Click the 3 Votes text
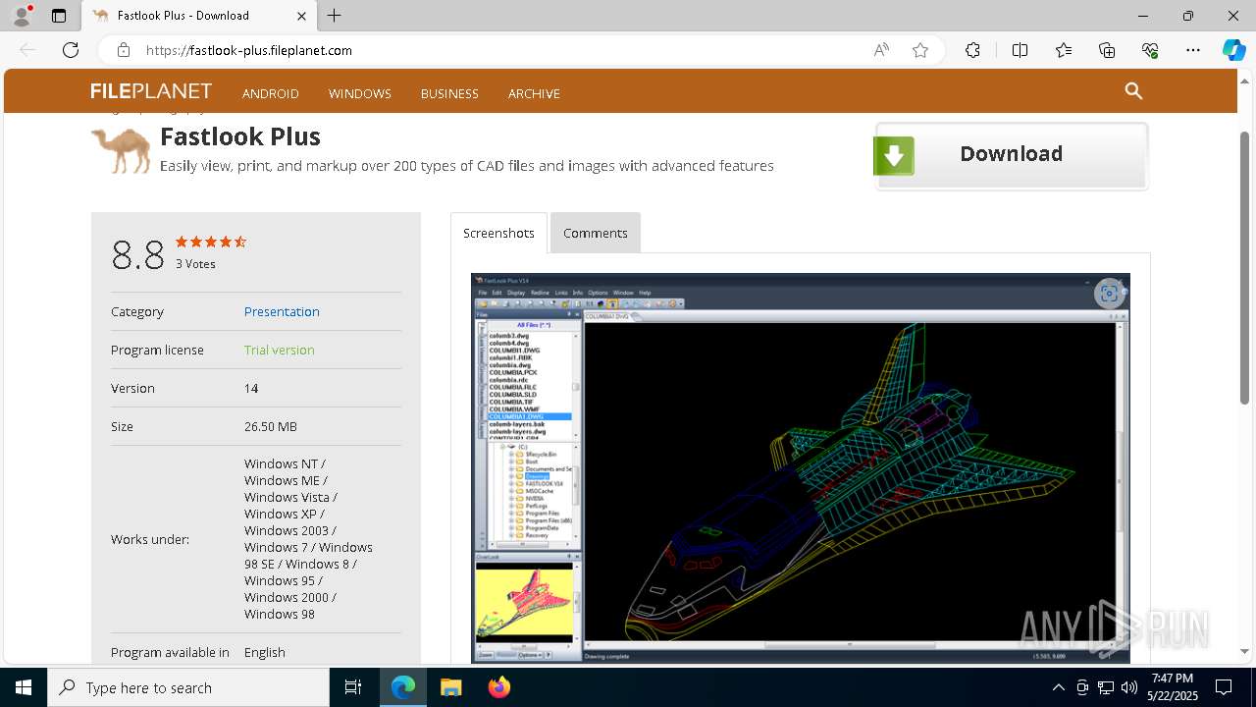Image resolution: width=1256 pixels, height=707 pixels. tap(195, 264)
